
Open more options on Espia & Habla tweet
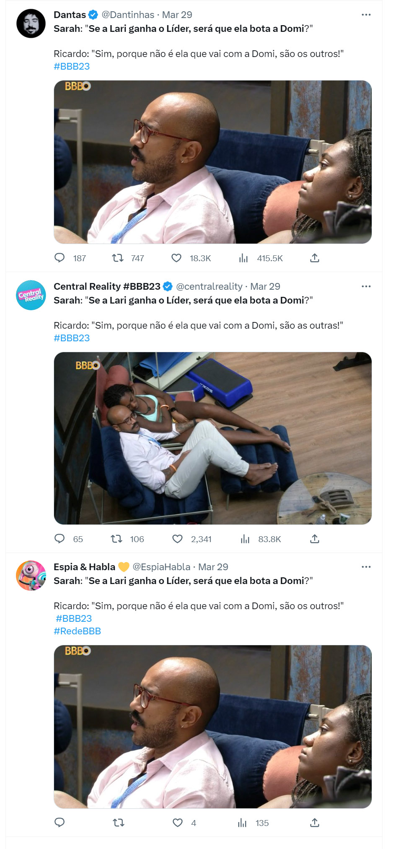click(366, 567)
